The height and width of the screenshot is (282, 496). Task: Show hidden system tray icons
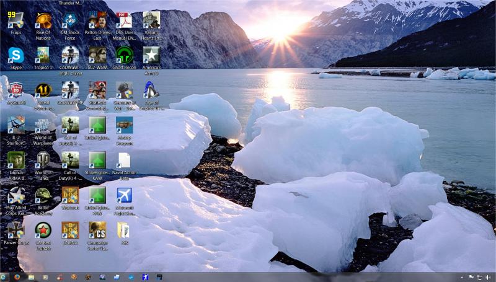(x=461, y=278)
